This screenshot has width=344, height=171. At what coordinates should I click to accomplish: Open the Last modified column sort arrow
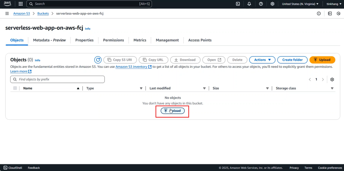(205, 88)
